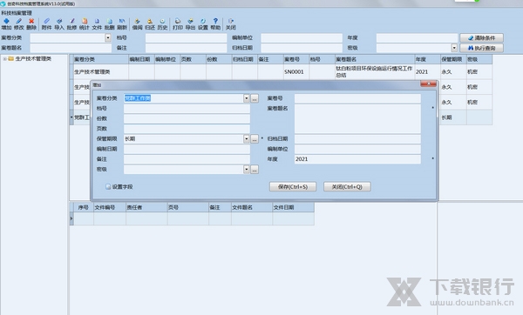Open the 科技档案管理 menu tab
Image resolution: width=523 pixels, height=315 pixels.
[x=17, y=13]
